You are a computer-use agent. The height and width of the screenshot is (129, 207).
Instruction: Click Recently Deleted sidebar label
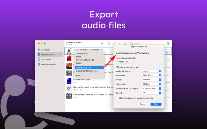pyautogui.click(x=48, y=64)
